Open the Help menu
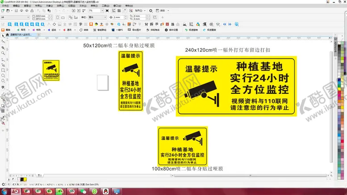347x195 pixels. [129, 6]
